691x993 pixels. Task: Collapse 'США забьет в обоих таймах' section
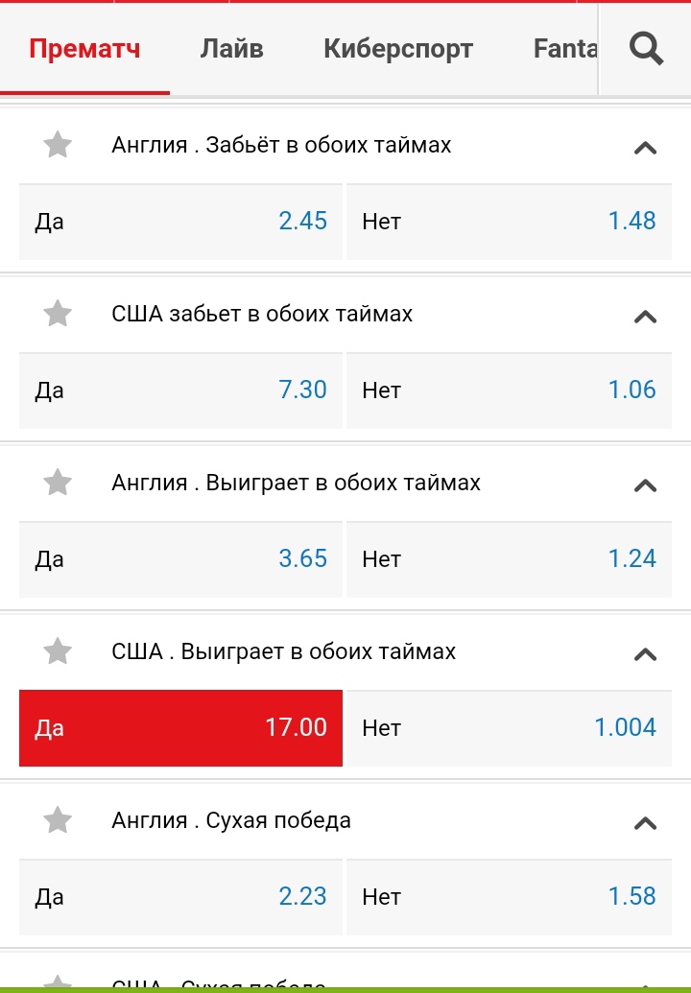point(645,317)
